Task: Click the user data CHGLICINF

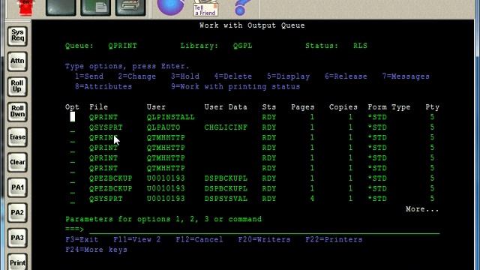Action: point(226,127)
